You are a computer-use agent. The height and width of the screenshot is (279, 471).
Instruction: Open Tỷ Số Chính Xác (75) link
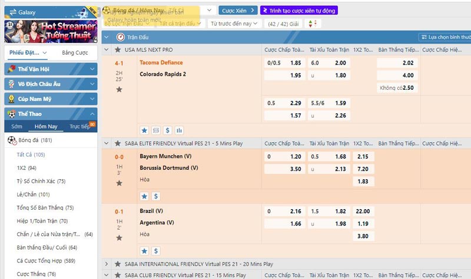[41, 181]
